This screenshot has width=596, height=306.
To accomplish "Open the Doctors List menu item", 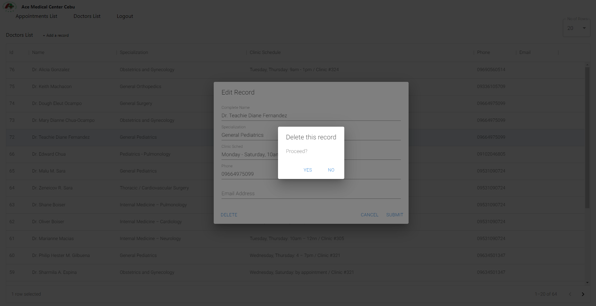I will point(87,16).
